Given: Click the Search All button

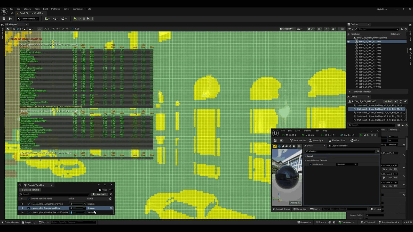Looking at the screenshot, I should (99, 194).
